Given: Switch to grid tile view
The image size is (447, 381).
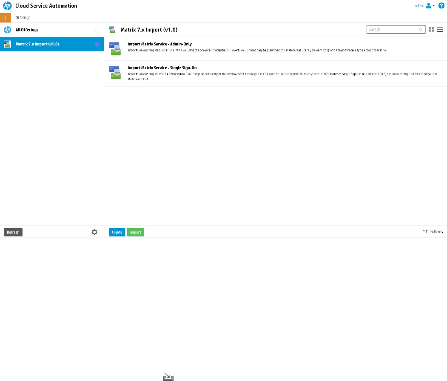Looking at the screenshot, I should (431, 29).
